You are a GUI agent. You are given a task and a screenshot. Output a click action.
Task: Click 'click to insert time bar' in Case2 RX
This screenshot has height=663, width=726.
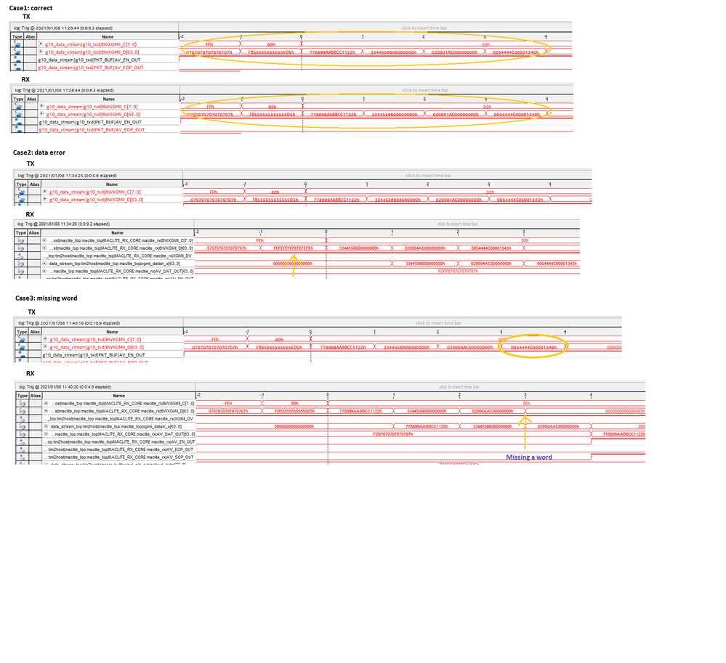(457, 224)
